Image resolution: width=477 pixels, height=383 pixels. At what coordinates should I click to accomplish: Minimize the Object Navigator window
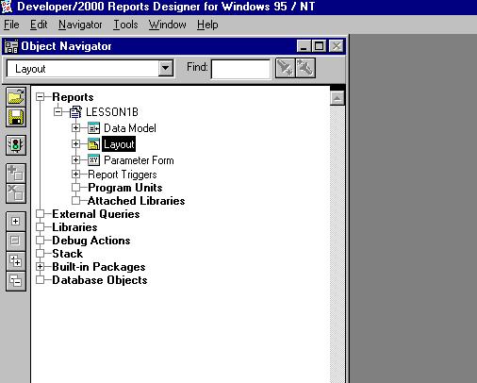(304, 46)
